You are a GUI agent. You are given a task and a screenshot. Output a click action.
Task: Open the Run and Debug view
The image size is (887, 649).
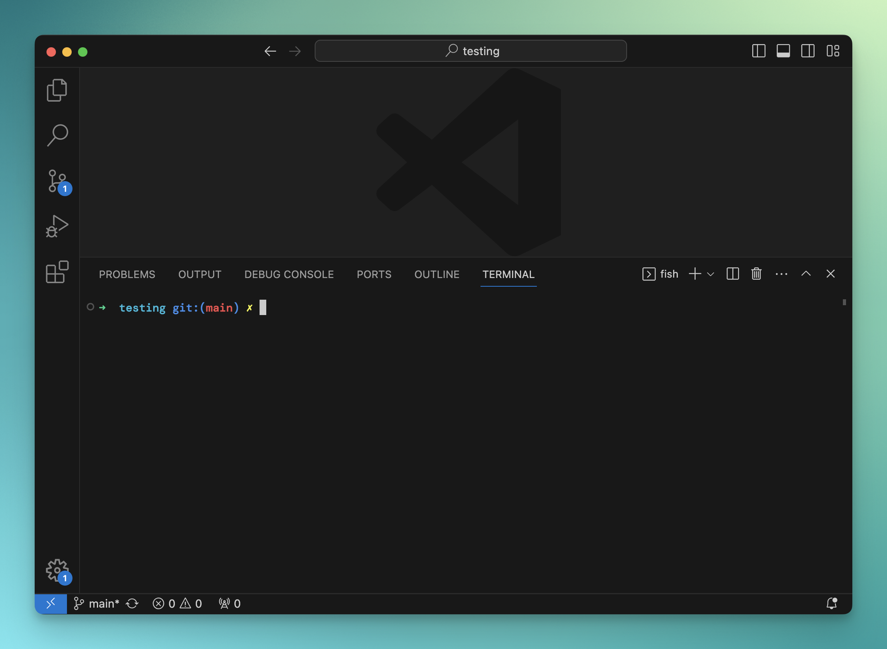point(57,226)
